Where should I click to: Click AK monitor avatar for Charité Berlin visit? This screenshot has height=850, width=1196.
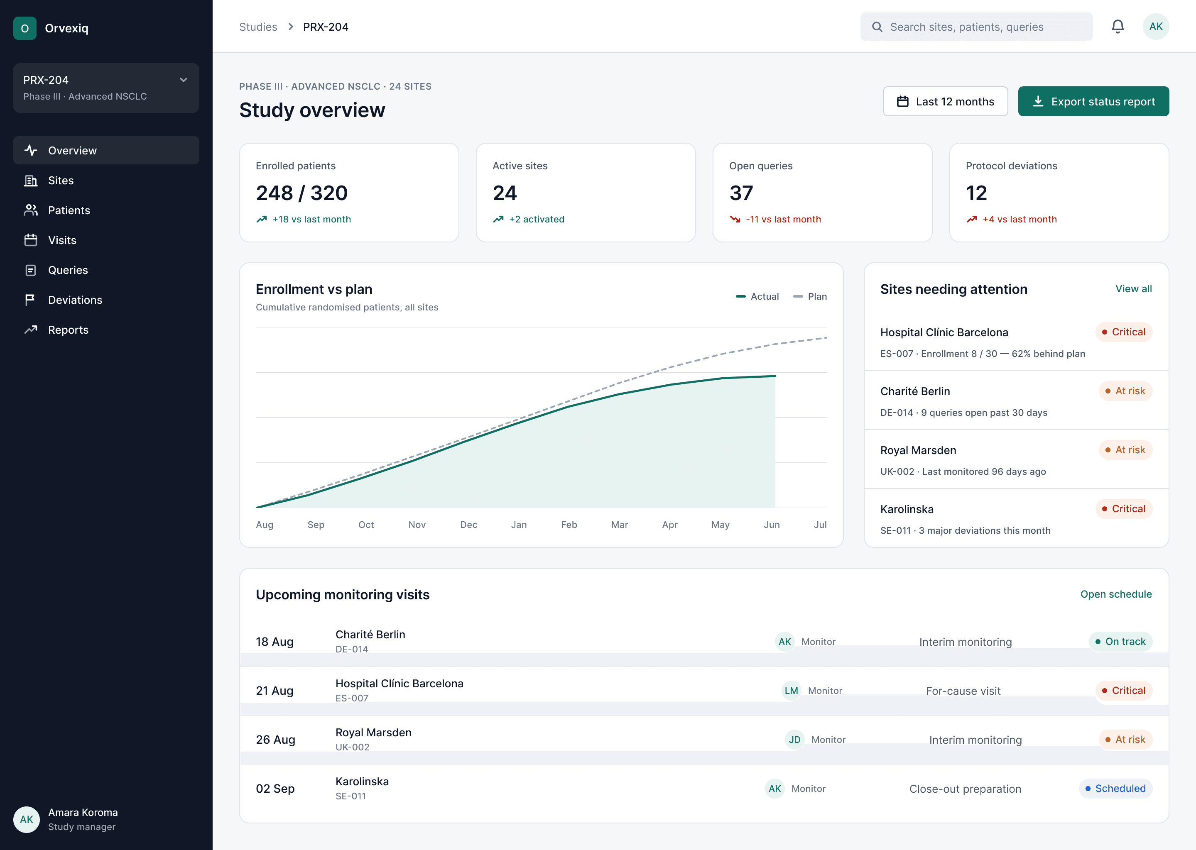click(785, 642)
